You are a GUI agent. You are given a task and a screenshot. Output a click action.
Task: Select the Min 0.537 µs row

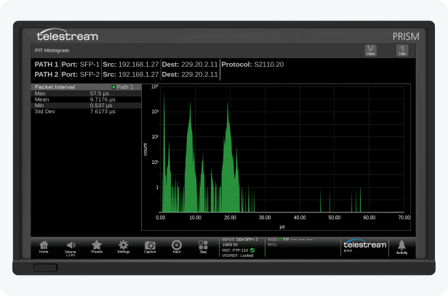coord(86,105)
